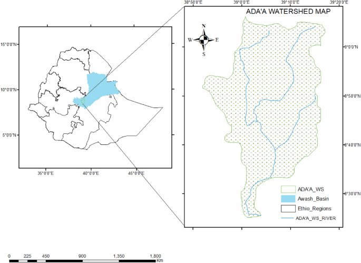Image resolution: width=361 pixels, height=263 pixels.
Task: Click the scale bar '450' label
Action: [46, 256]
